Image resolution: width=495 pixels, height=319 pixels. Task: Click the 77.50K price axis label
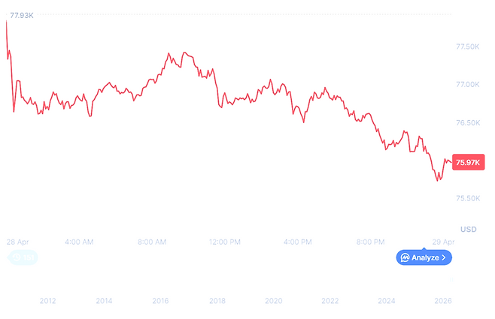point(467,47)
